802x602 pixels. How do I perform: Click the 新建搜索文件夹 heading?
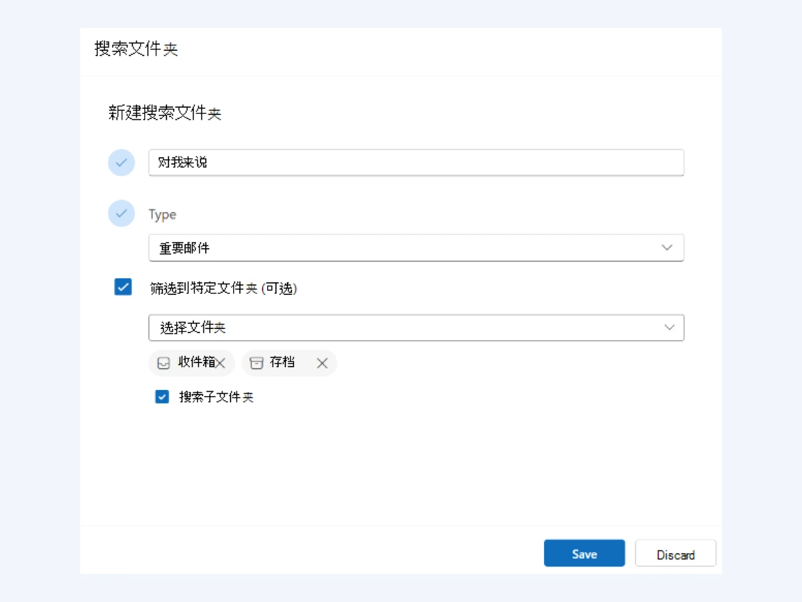tap(164, 113)
